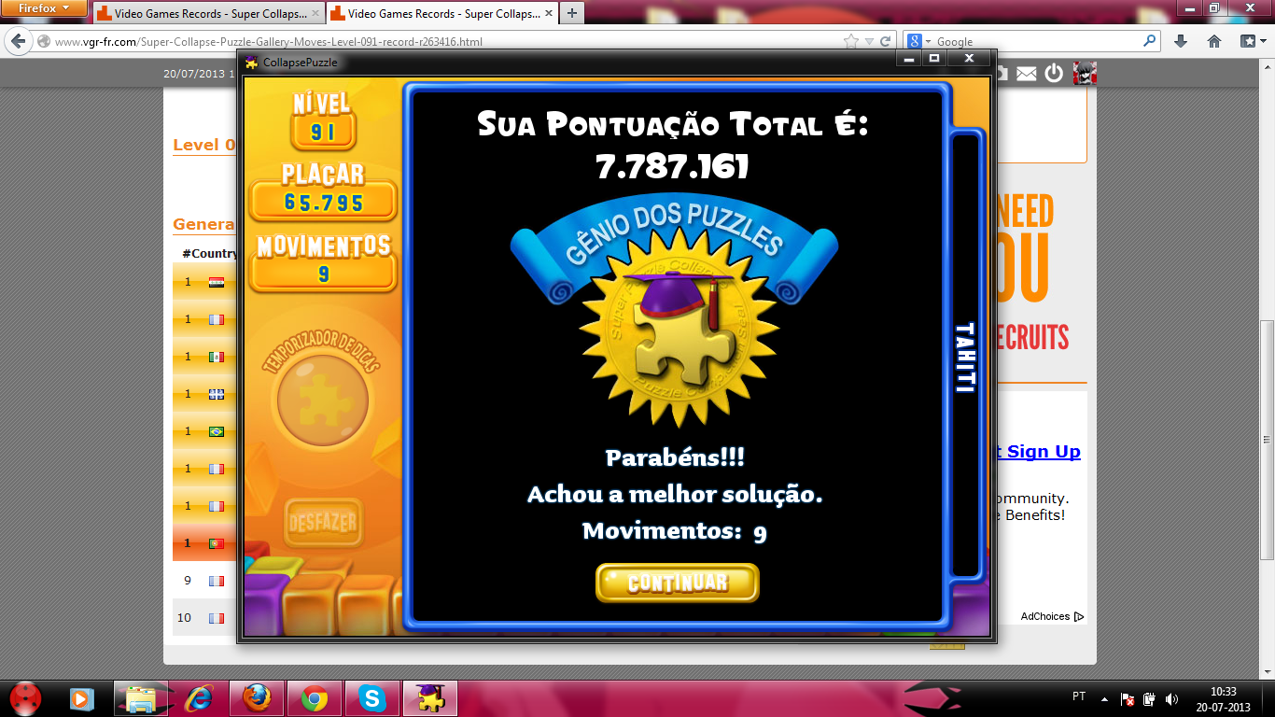1275x717 pixels.
Task: Open Skype from the taskbar
Action: [x=372, y=698]
